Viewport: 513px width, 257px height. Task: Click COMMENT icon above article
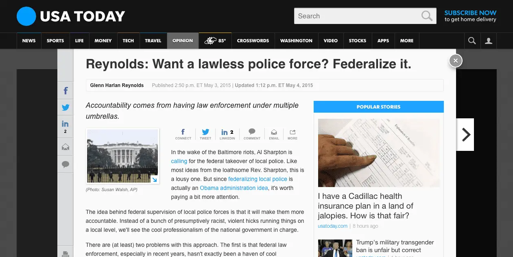[x=252, y=134]
